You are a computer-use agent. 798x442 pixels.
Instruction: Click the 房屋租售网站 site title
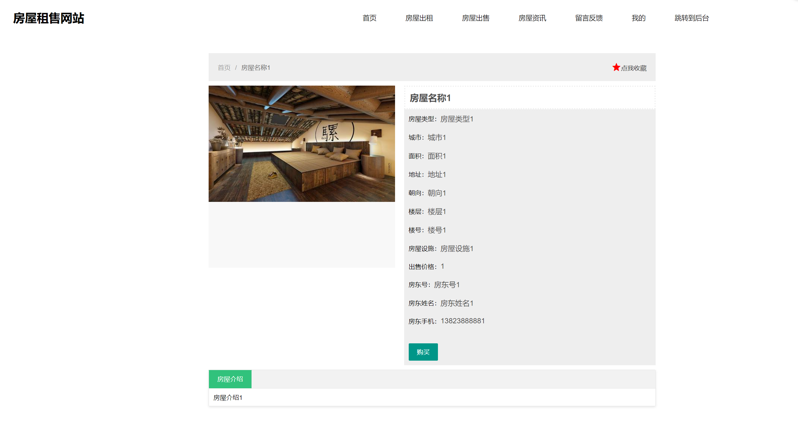pos(49,18)
